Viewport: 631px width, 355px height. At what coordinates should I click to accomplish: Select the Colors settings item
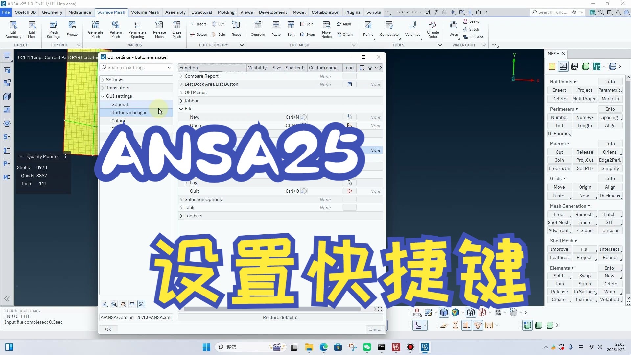point(118,121)
